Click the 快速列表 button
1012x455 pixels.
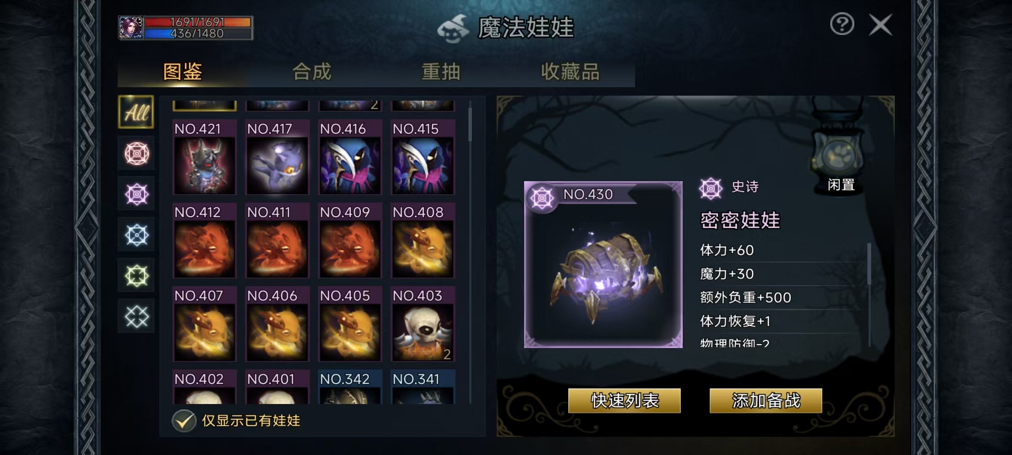click(x=624, y=401)
